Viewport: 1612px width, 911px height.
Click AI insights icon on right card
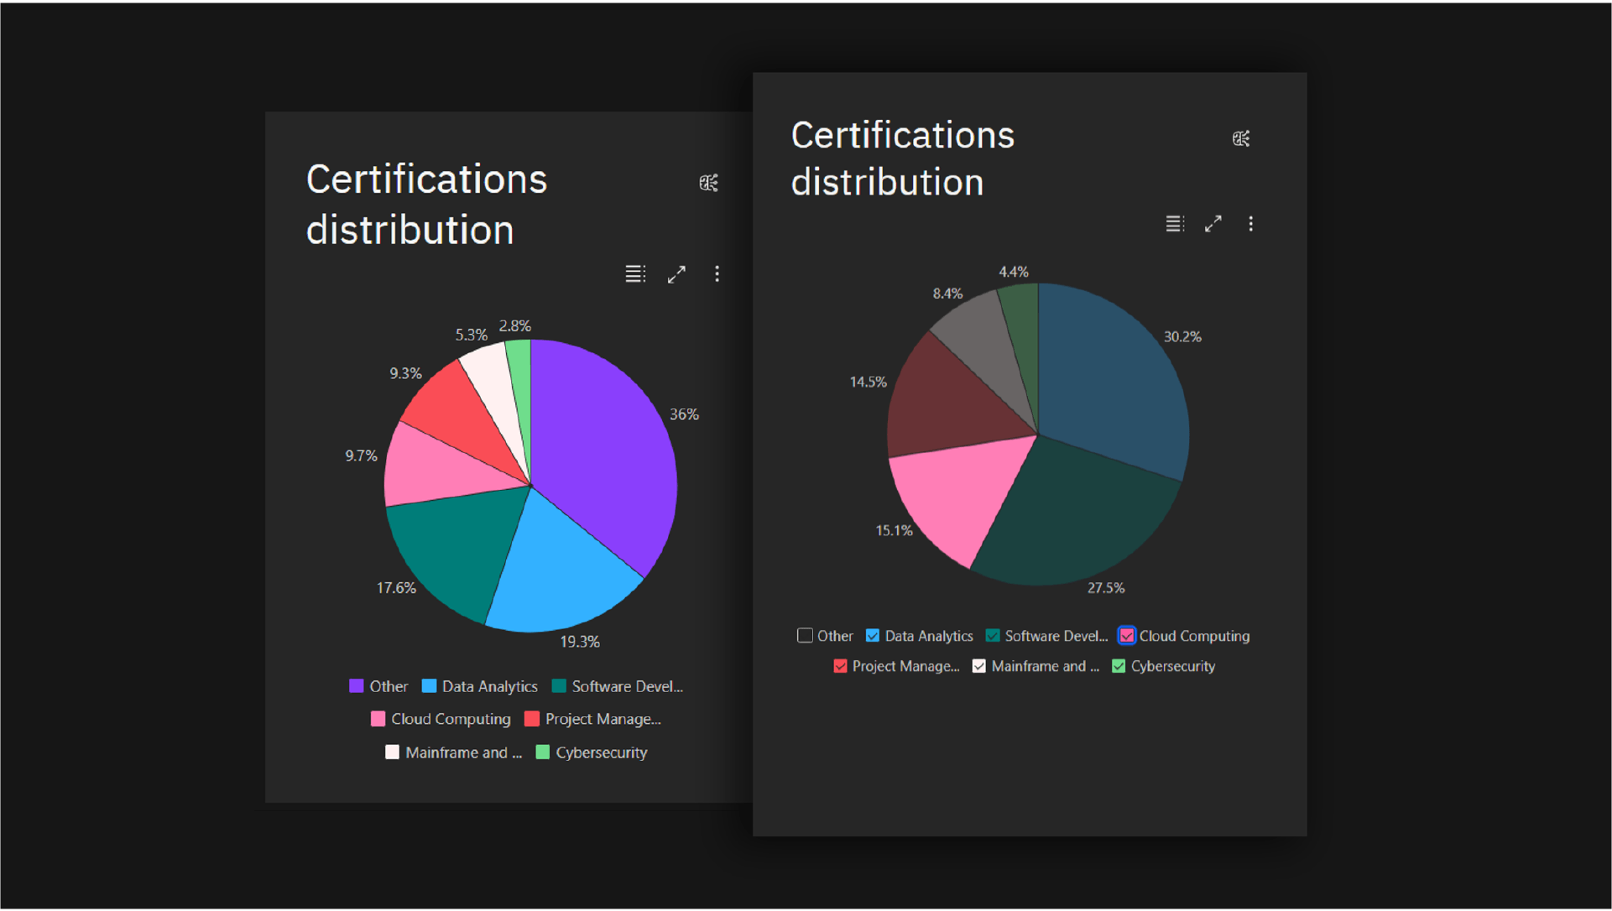pyautogui.click(x=1241, y=138)
